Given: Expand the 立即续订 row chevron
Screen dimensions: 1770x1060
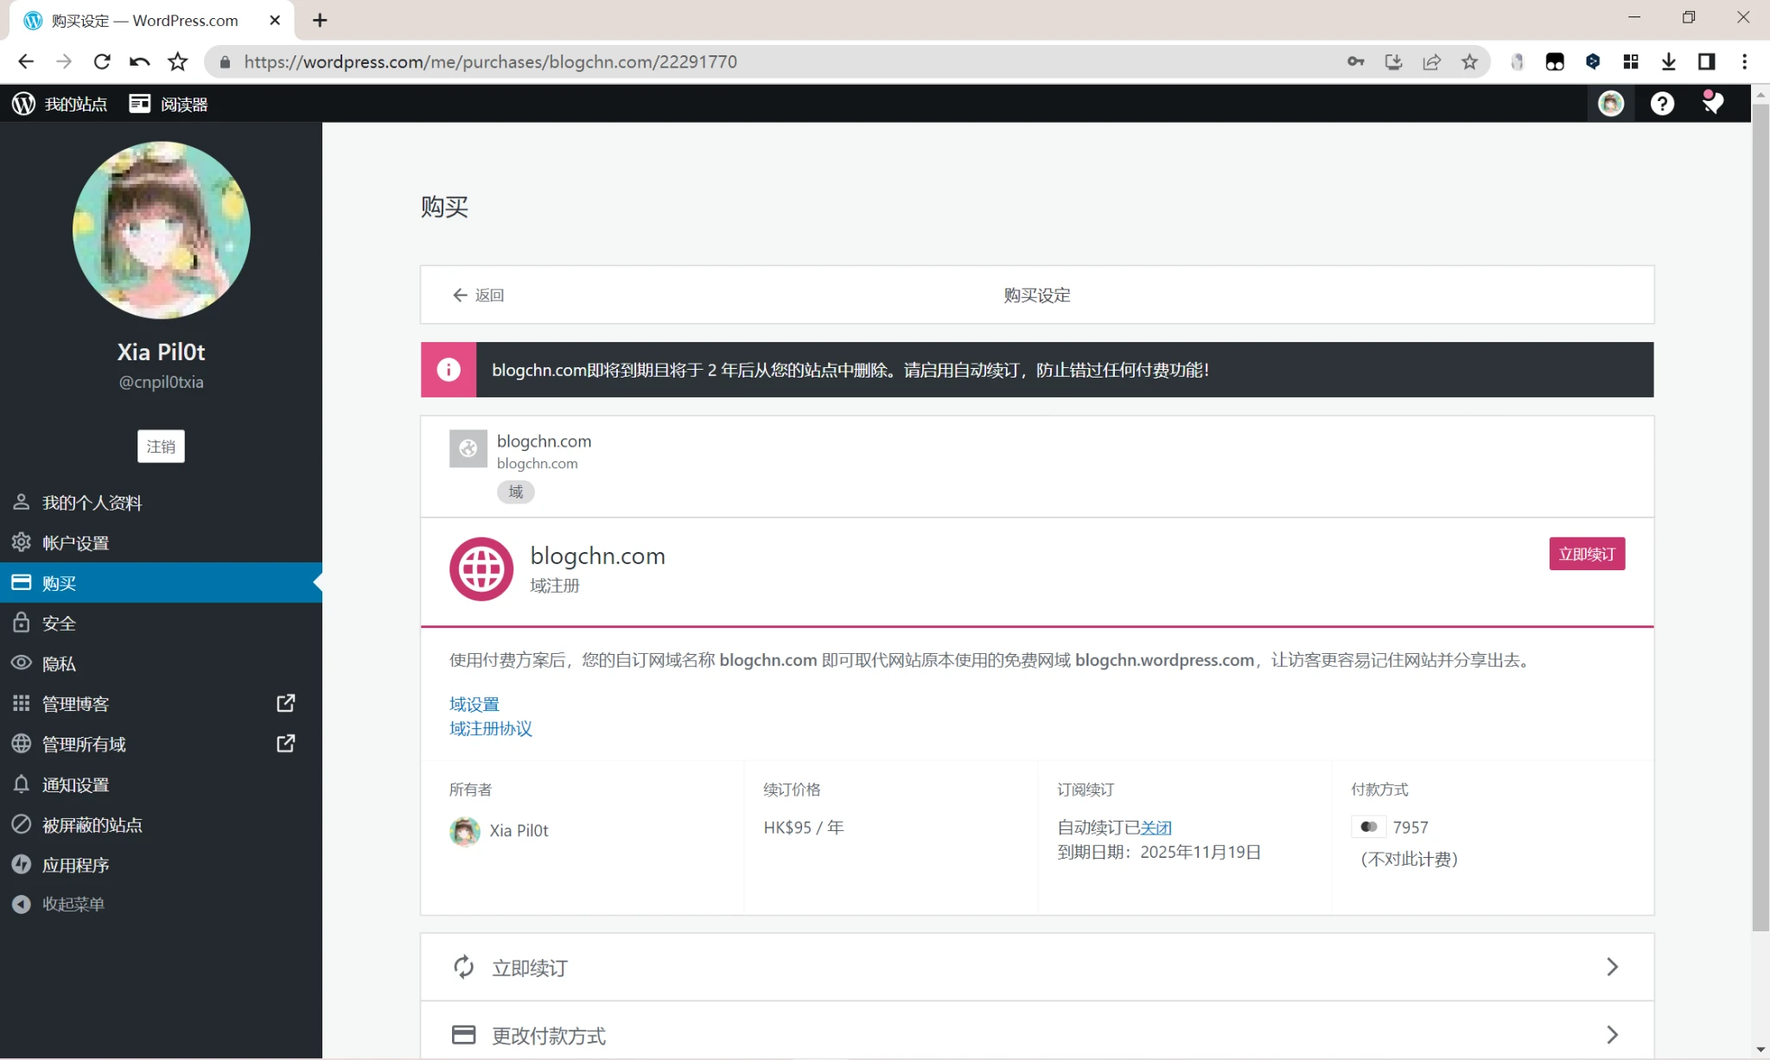Looking at the screenshot, I should coord(1612,967).
